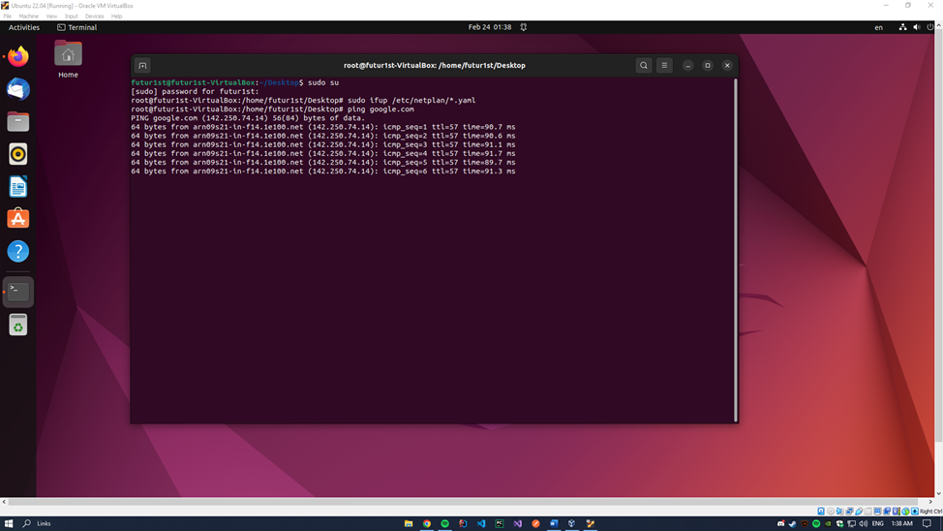Image resolution: width=943 pixels, height=531 pixels.
Task: Click the VirtualBox network status icon
Action: point(850,511)
